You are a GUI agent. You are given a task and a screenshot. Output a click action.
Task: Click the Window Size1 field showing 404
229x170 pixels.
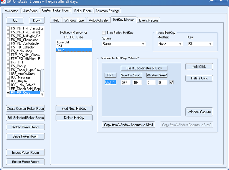tap(137, 82)
